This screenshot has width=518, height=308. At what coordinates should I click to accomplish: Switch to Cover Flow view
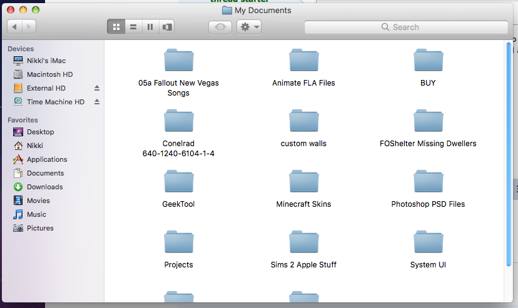[167, 27]
